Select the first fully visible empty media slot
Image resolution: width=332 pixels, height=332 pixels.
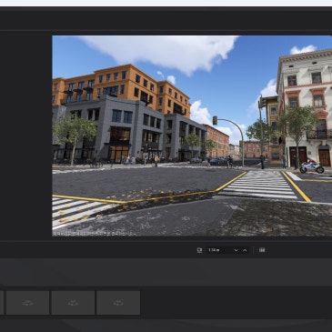tap(28, 303)
